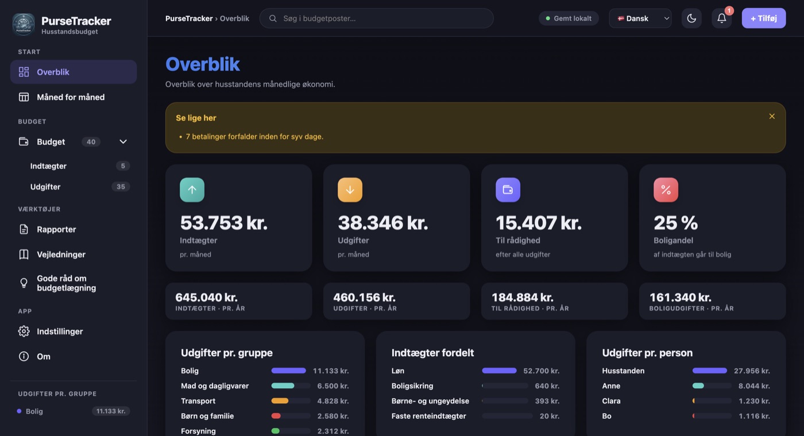Click the Boligsikring row label
Screen dimensions: 804x436
click(412, 386)
